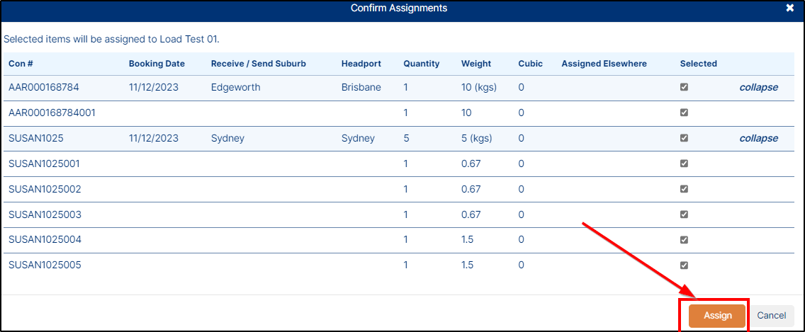Image resolution: width=805 pixels, height=332 pixels.
Task: Click the Con # column header
Action: click(x=21, y=64)
